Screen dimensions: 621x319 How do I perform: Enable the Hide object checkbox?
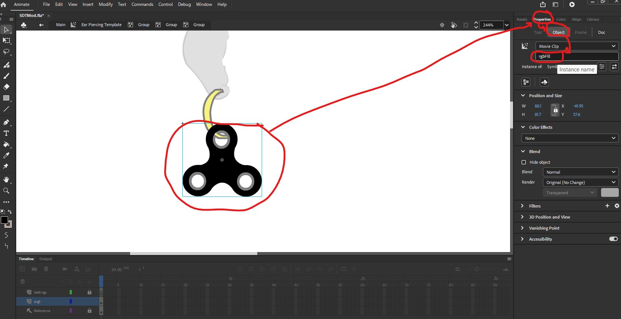524,162
